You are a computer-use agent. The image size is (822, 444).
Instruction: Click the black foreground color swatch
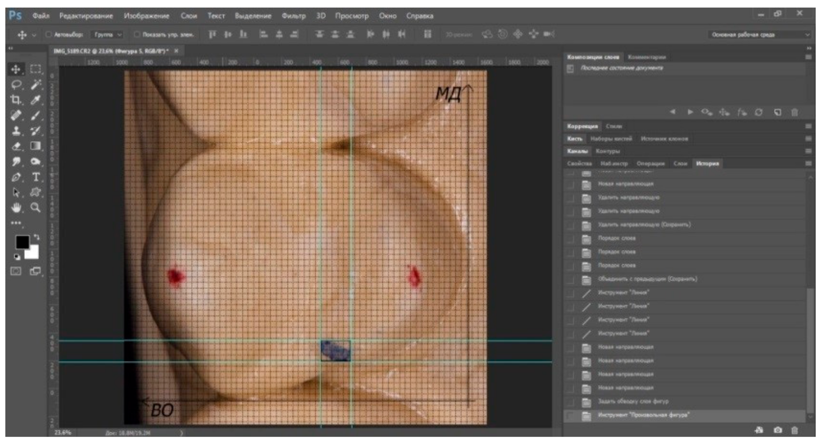point(22,242)
